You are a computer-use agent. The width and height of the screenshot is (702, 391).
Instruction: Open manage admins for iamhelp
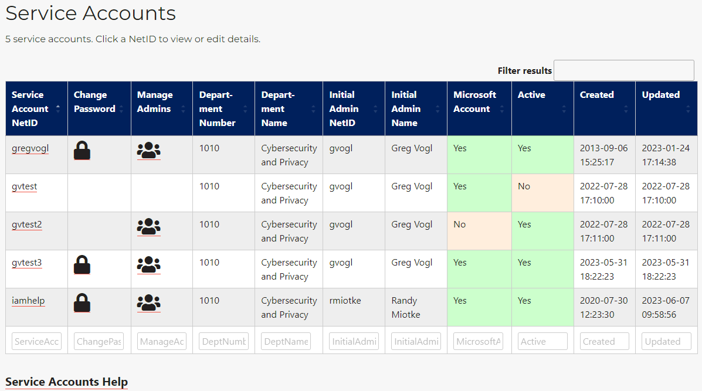pos(148,303)
